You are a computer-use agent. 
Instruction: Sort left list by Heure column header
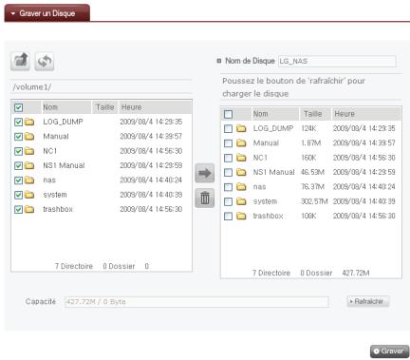[x=155, y=107]
